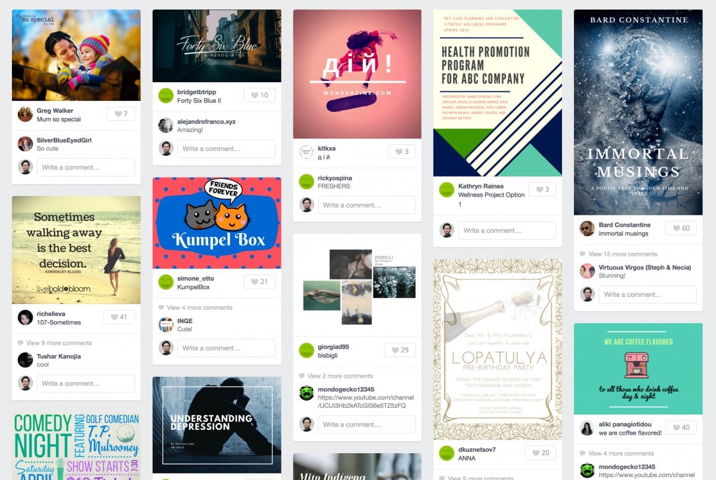
Task: Click comment field under Wellness Project Option
Action: point(507,231)
